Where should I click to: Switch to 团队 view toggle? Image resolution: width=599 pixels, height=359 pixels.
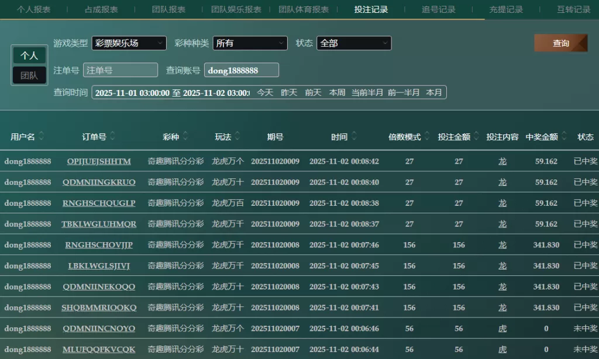29,75
